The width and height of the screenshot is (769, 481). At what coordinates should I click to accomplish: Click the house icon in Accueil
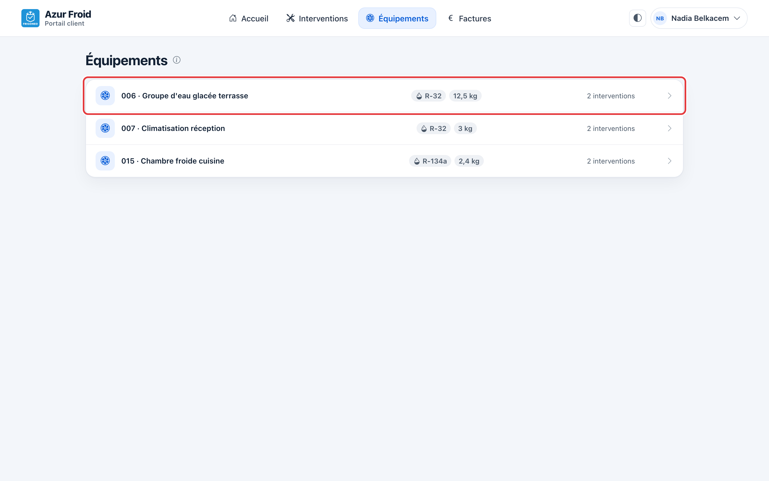[233, 18]
